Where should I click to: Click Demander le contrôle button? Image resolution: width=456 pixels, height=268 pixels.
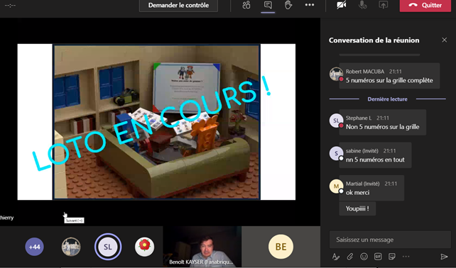pos(178,5)
